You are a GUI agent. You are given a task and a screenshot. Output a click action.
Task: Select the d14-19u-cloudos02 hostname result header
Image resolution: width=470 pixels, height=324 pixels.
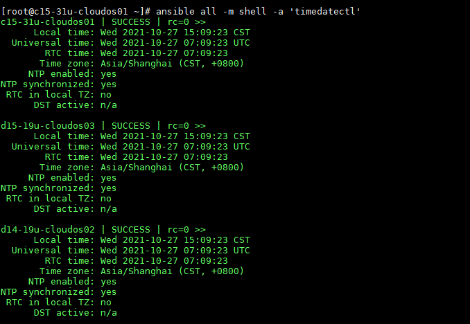click(48, 230)
